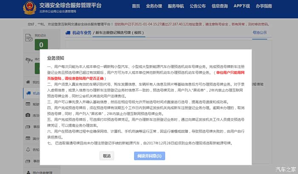Select 信息查询 in the top menu

click(220, 6)
